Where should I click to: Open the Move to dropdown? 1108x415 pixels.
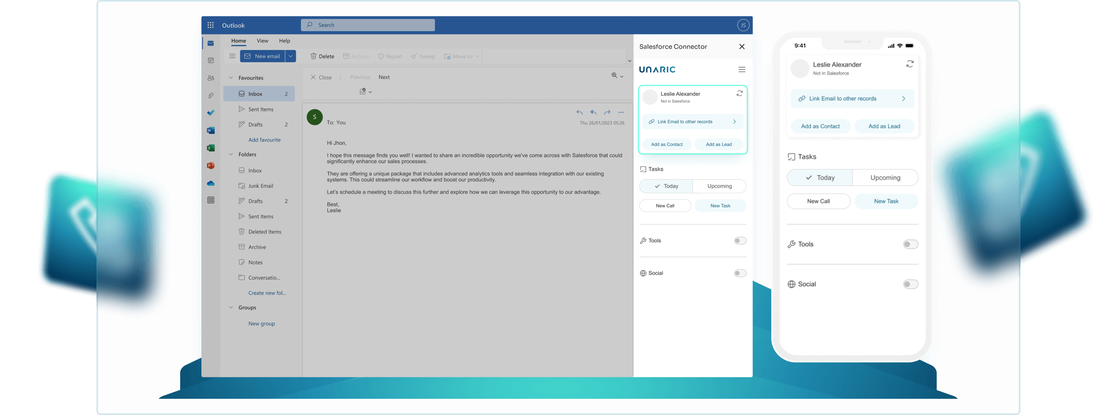(x=461, y=56)
